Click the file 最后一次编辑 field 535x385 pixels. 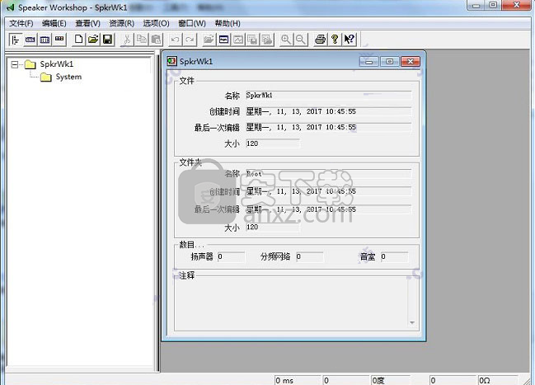point(328,127)
